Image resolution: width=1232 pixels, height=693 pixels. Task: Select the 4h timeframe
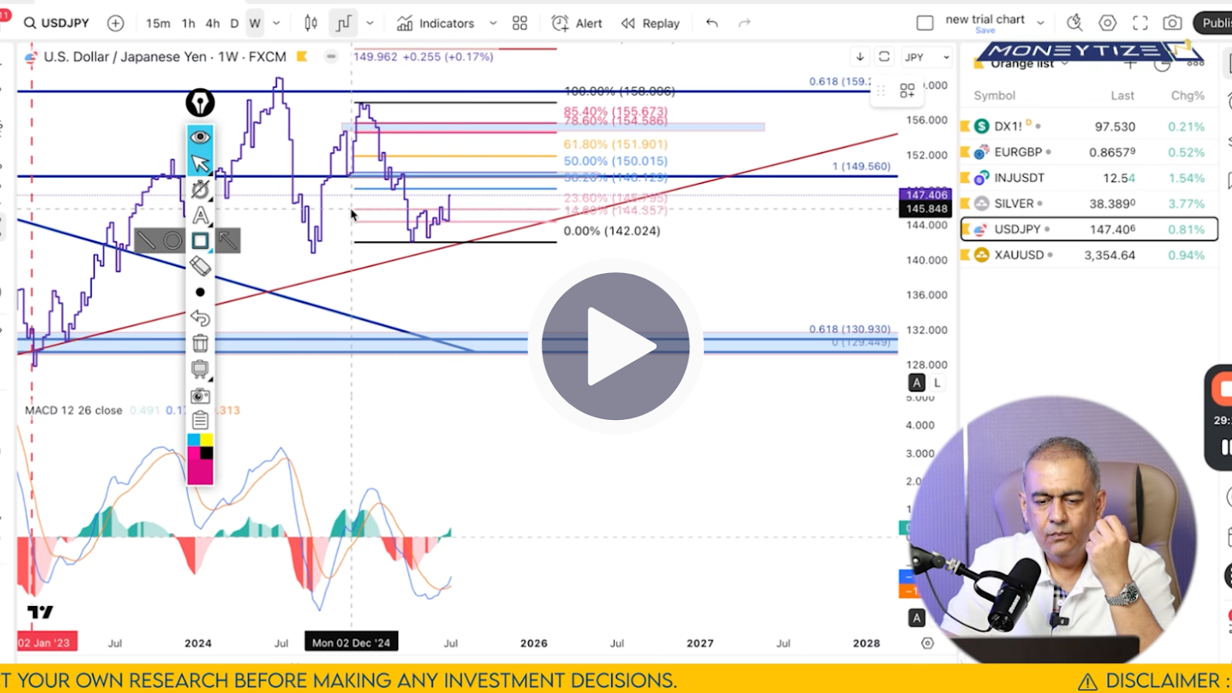coord(213,23)
